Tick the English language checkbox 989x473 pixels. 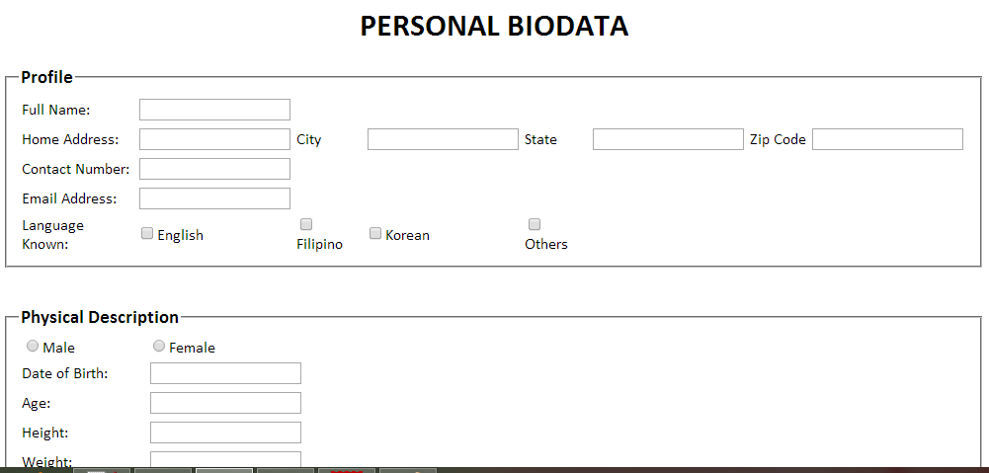147,233
